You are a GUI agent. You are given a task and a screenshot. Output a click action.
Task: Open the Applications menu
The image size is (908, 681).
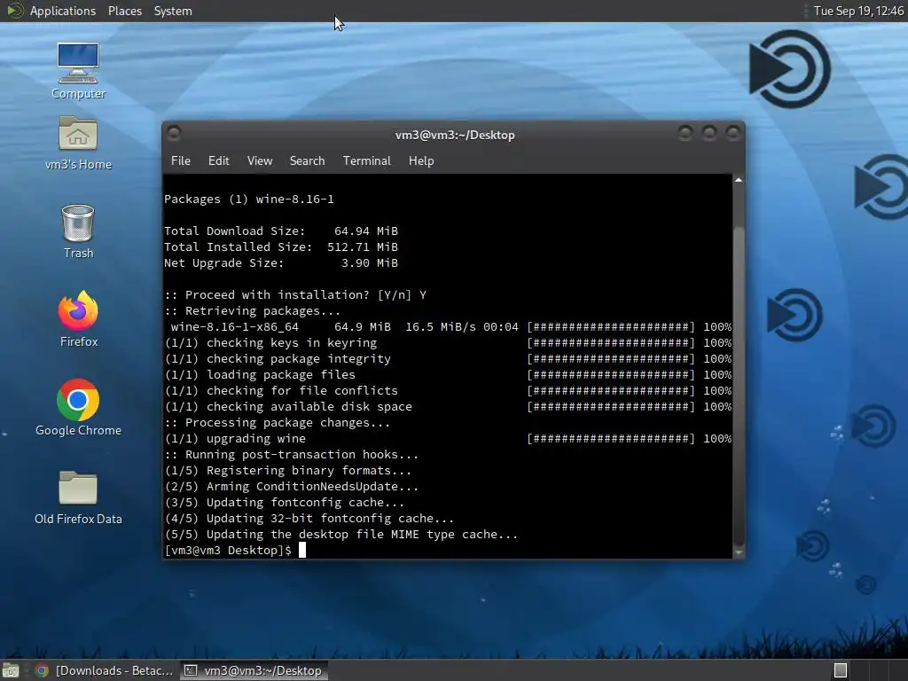pyautogui.click(x=63, y=11)
